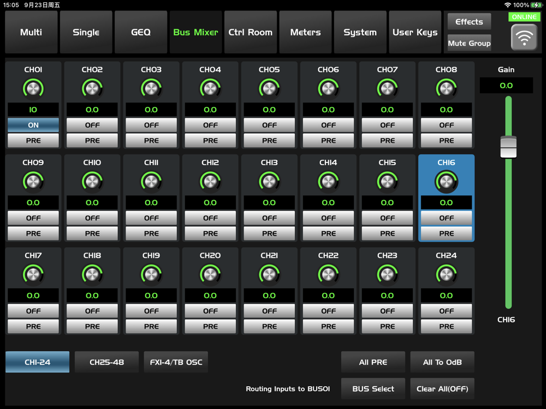
Task: Switch to the Single tab
Action: point(86,32)
